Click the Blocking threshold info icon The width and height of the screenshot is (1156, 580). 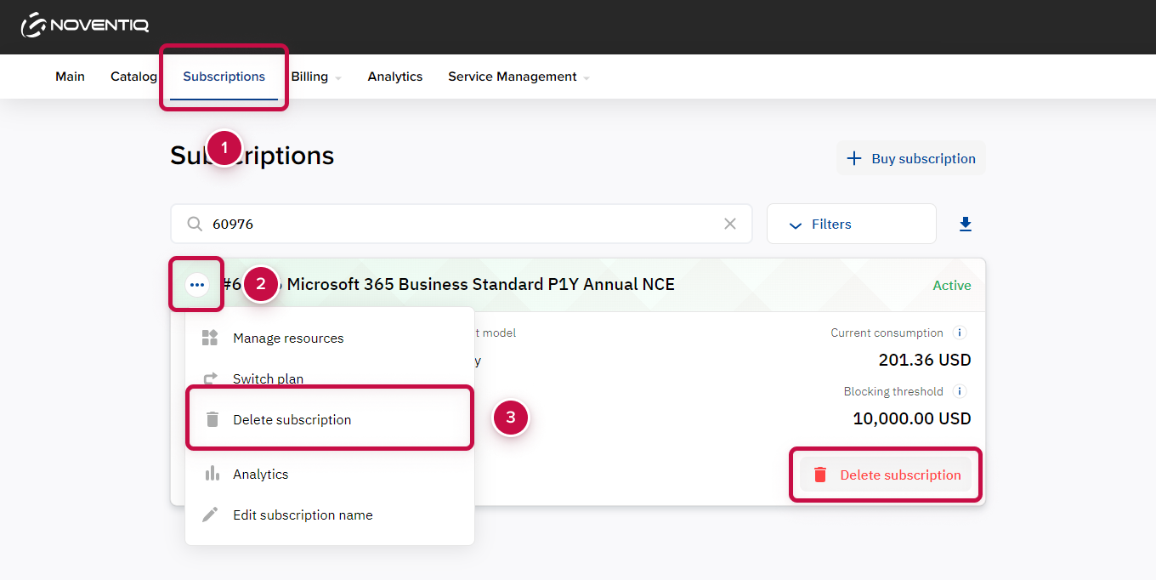coord(960,391)
